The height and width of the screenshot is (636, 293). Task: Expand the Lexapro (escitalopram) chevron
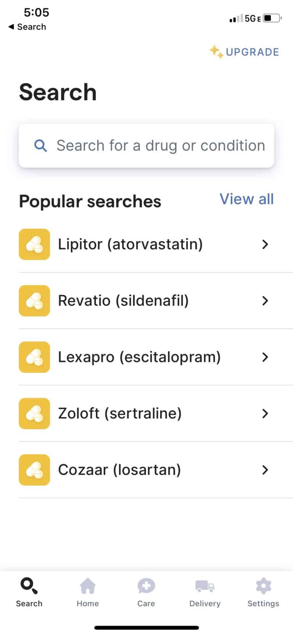coord(265,357)
